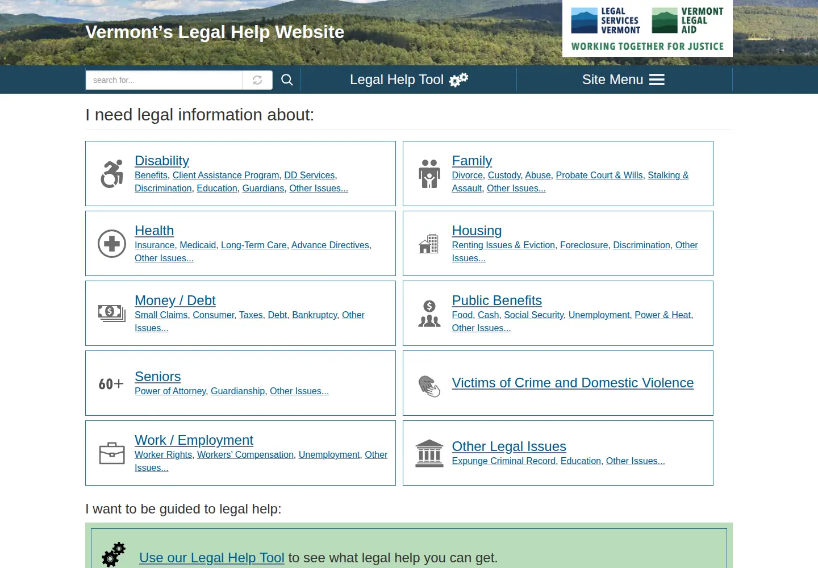Viewport: 818px width, 568px height.
Task: Open the Housing heading link
Action: tap(477, 231)
